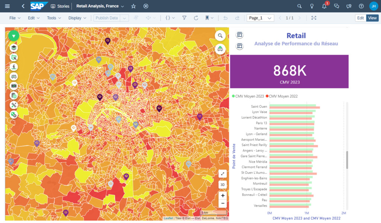Open the File menu
The width and height of the screenshot is (381, 223).
point(15,18)
